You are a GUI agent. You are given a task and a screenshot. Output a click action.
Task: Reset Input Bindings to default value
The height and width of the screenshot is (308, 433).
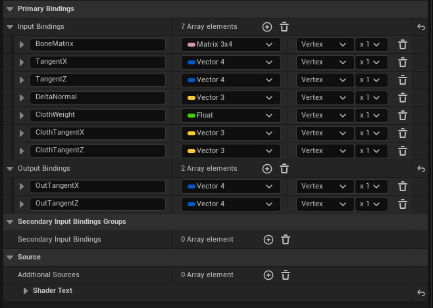(x=421, y=27)
